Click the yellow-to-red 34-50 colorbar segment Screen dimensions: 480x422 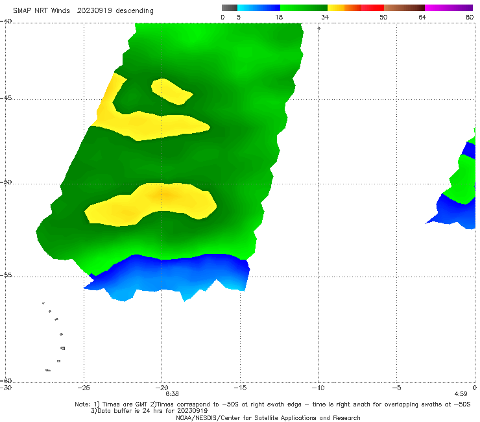tap(355, 8)
